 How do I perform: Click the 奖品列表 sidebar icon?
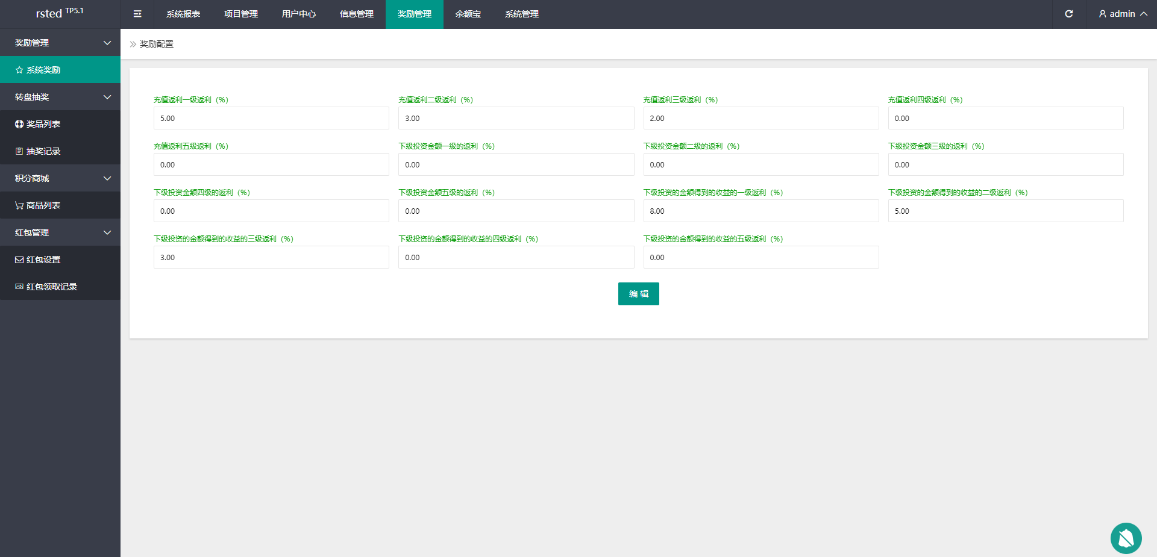19,124
